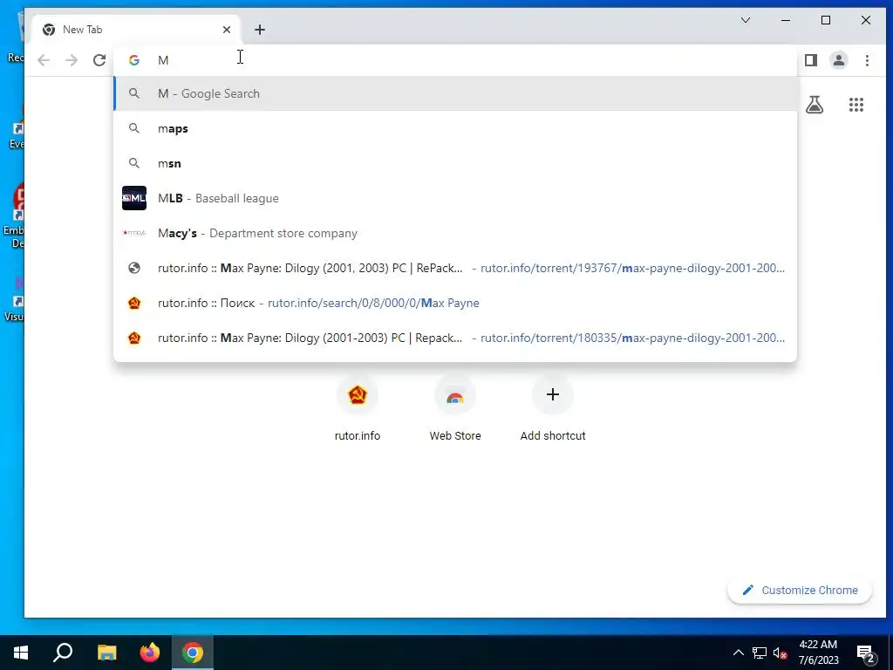
Task: Click the magnifier icon beside maps
Action: 133,129
